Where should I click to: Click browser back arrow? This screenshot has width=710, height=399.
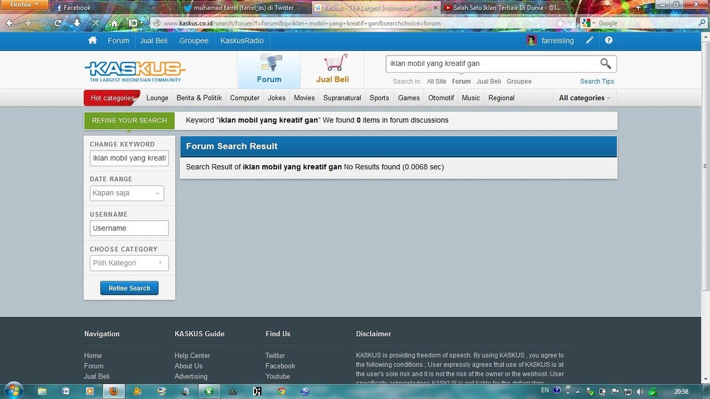[9, 23]
